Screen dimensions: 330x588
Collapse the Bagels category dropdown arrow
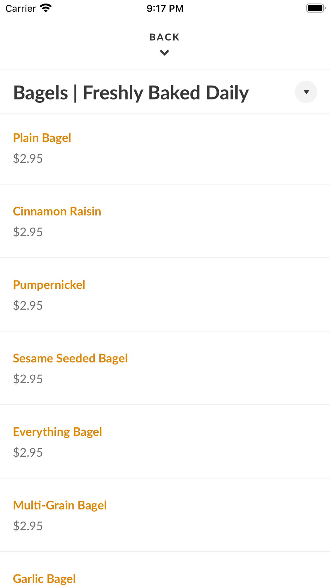[x=306, y=92]
